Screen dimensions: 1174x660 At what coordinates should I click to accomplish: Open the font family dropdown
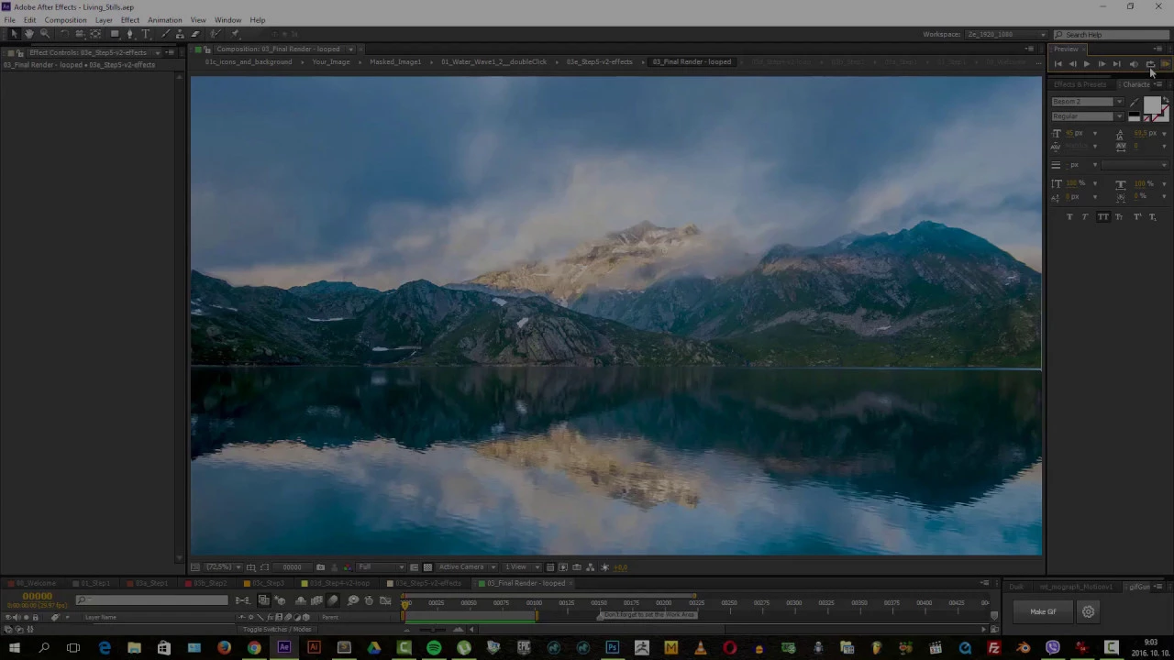pos(1120,102)
